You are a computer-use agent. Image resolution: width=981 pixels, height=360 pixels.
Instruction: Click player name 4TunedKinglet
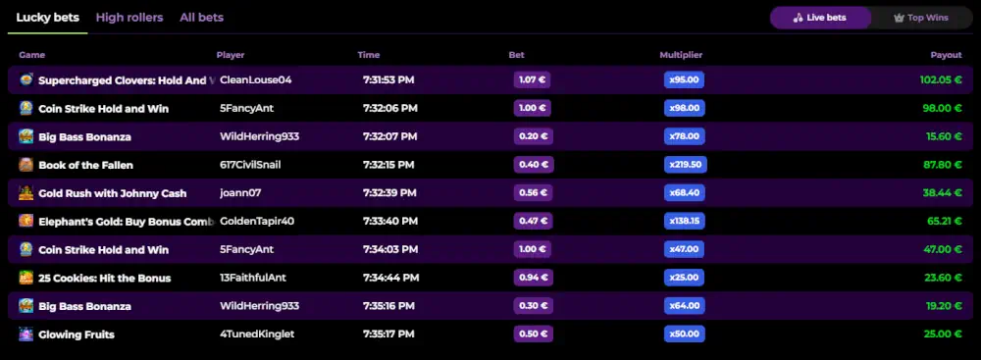click(x=257, y=334)
